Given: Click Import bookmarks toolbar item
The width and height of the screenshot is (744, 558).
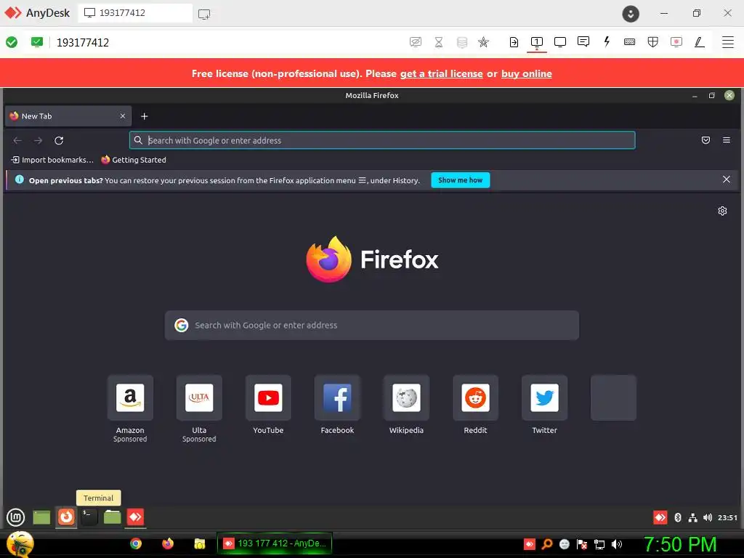Looking at the screenshot, I should point(52,160).
